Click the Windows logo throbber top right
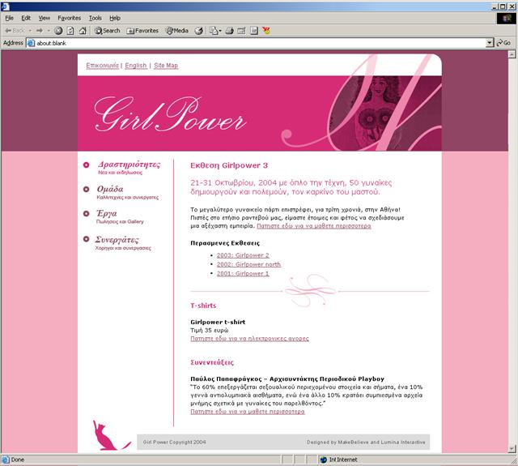Viewport: 518px width, 466px height. (x=507, y=18)
